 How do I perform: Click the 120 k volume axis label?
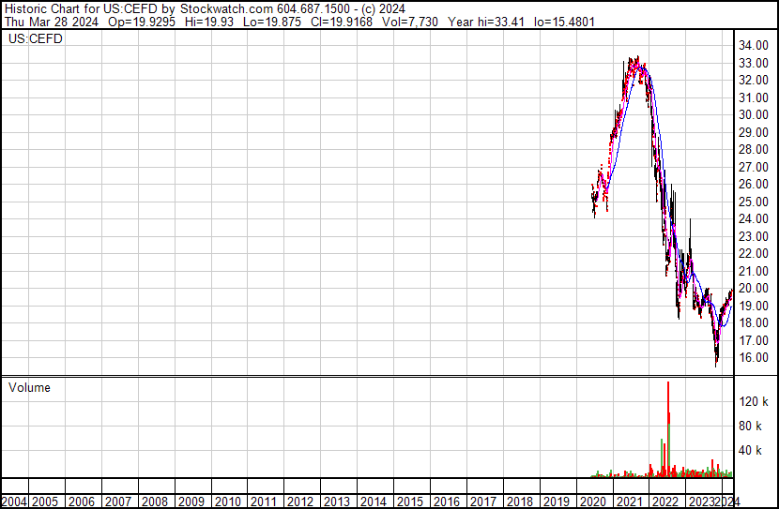pos(755,401)
